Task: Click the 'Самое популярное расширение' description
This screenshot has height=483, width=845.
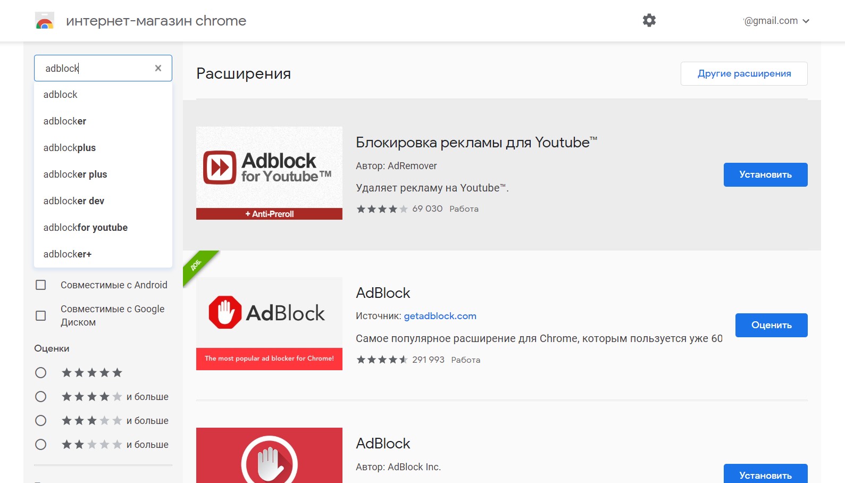Action: click(x=539, y=338)
